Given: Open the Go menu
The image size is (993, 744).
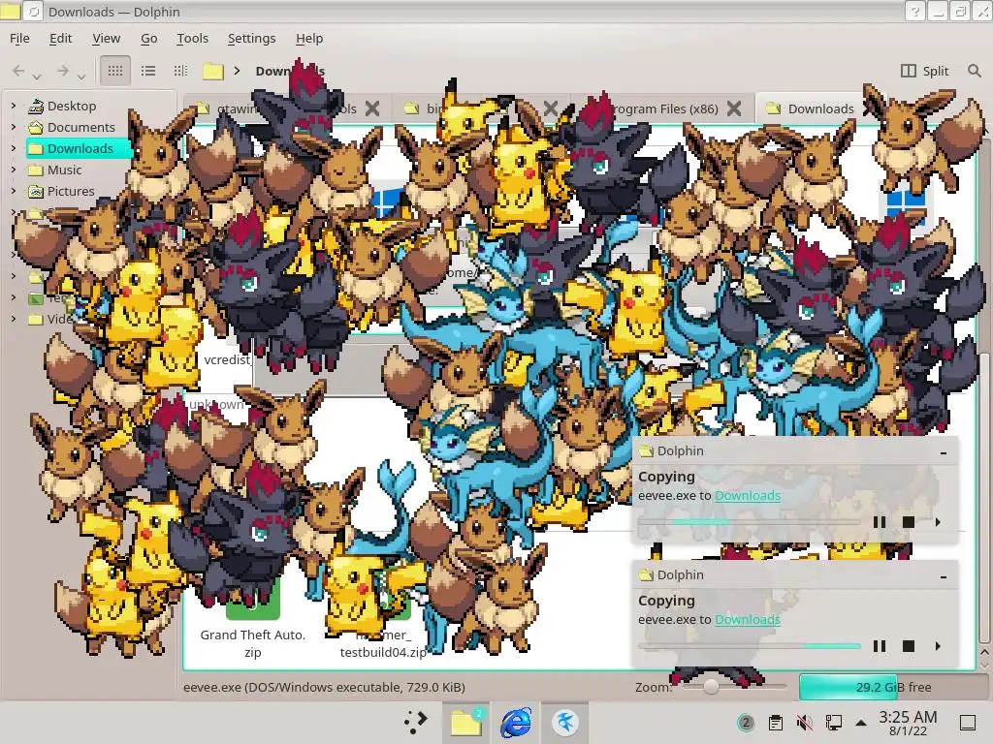Looking at the screenshot, I should [148, 39].
